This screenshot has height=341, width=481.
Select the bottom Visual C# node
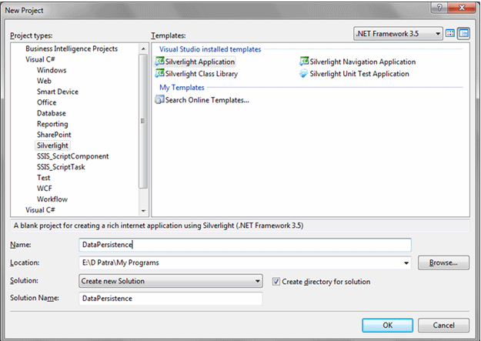(x=40, y=210)
